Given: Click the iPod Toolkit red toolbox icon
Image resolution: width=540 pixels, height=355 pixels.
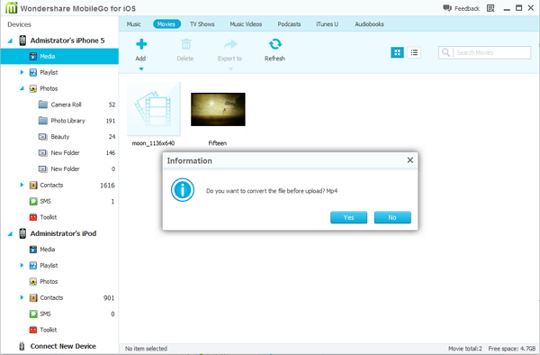Looking at the screenshot, I should pos(33,330).
